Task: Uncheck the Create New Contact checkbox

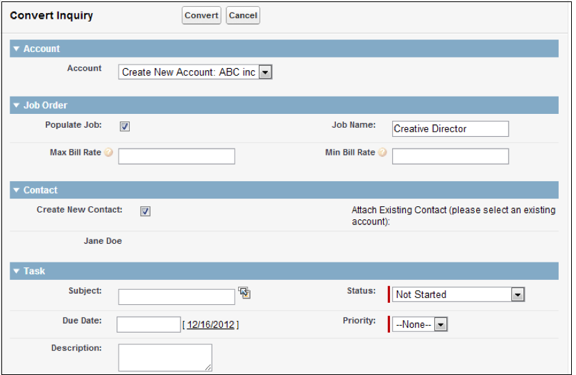Action: [x=145, y=211]
